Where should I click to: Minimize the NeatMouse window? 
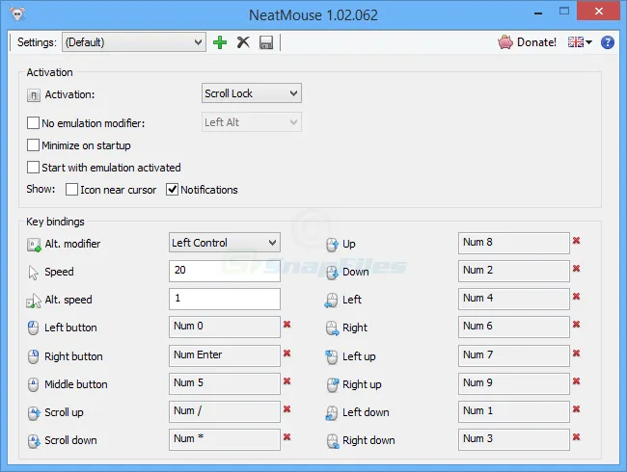[x=538, y=13]
